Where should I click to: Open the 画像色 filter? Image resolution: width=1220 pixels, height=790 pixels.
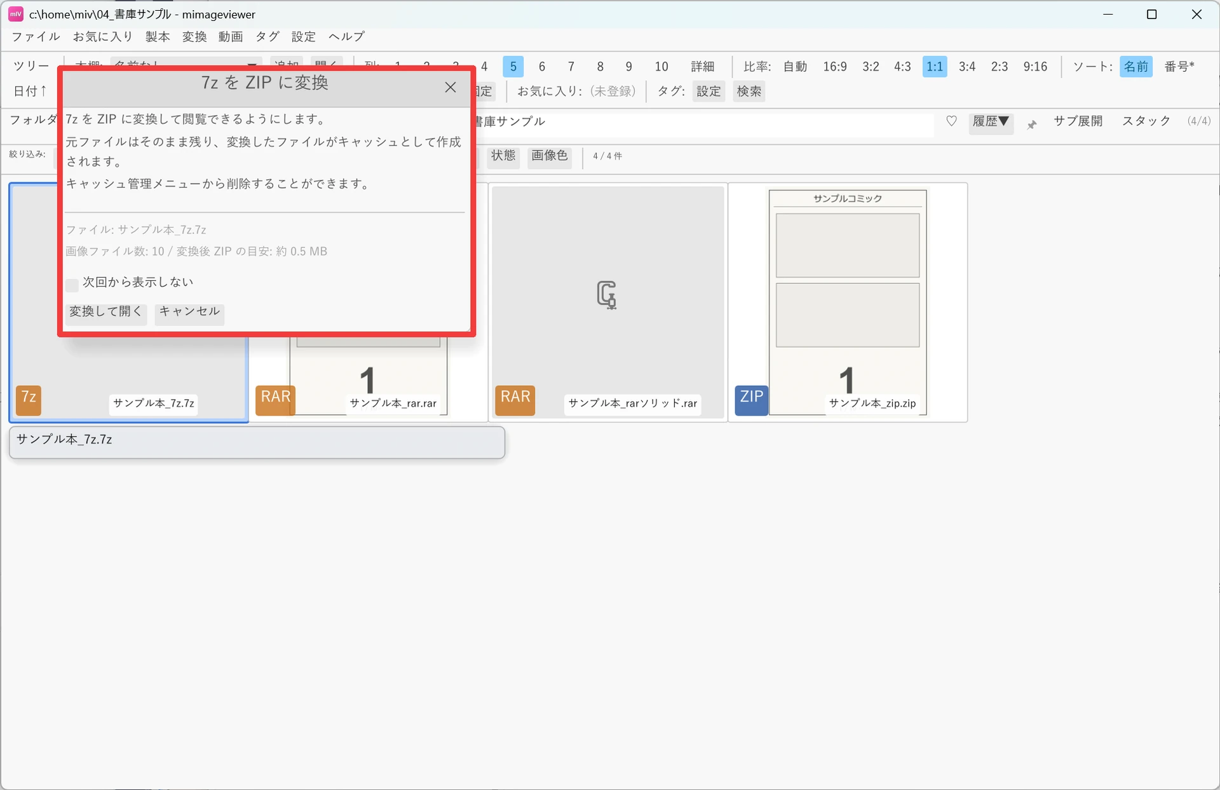coord(550,156)
